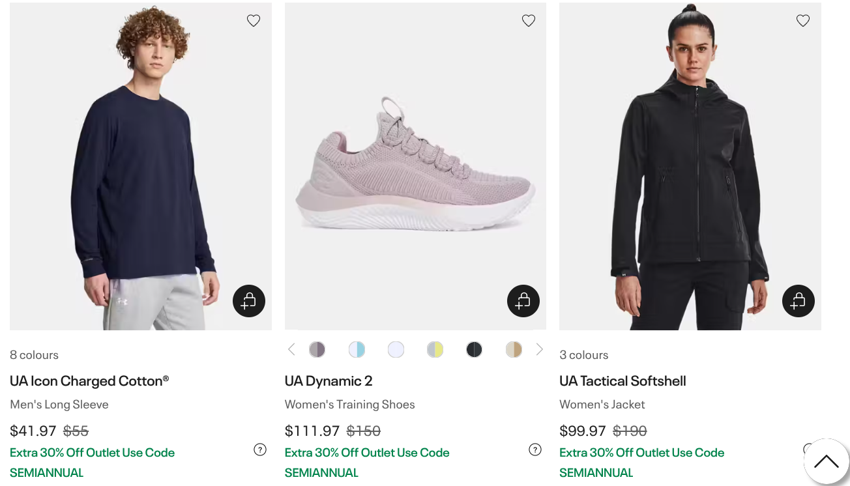Add UA Icon Charged Cotton to wishlist
850x486 pixels.
click(254, 20)
